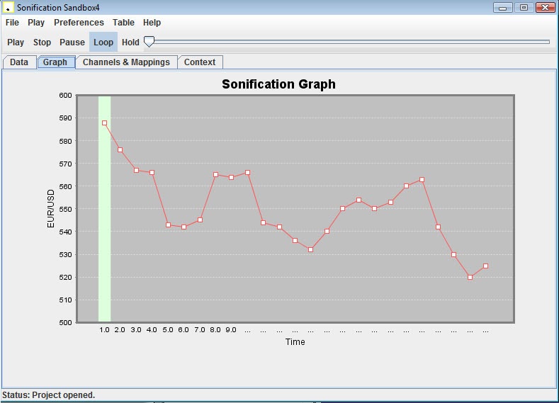Toggle the Loop playback option
This screenshot has height=403, width=559.
103,42
